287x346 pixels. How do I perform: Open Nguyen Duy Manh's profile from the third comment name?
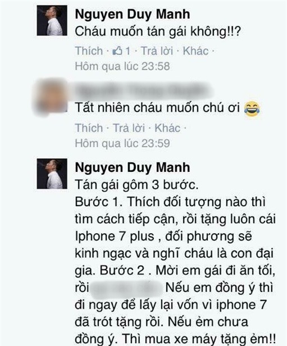(133, 167)
